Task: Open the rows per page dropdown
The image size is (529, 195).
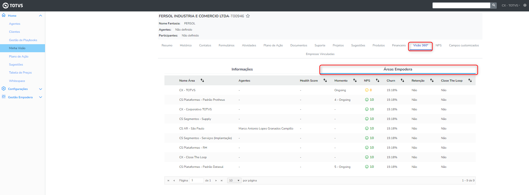Action: tap(235, 180)
